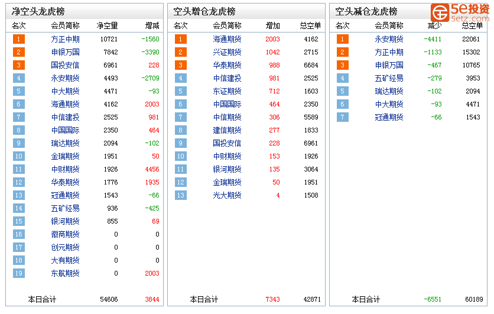Click rank badge 13 in 空头增仓龙虎榜
Viewport: 494px width, 314px height.
pos(181,195)
